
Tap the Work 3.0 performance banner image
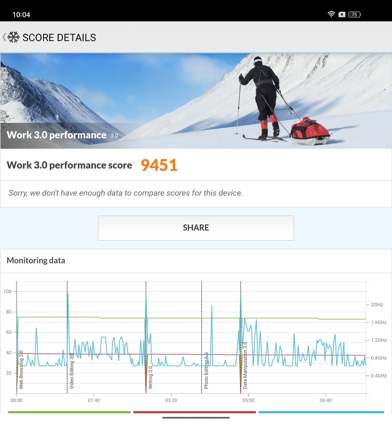(x=196, y=101)
